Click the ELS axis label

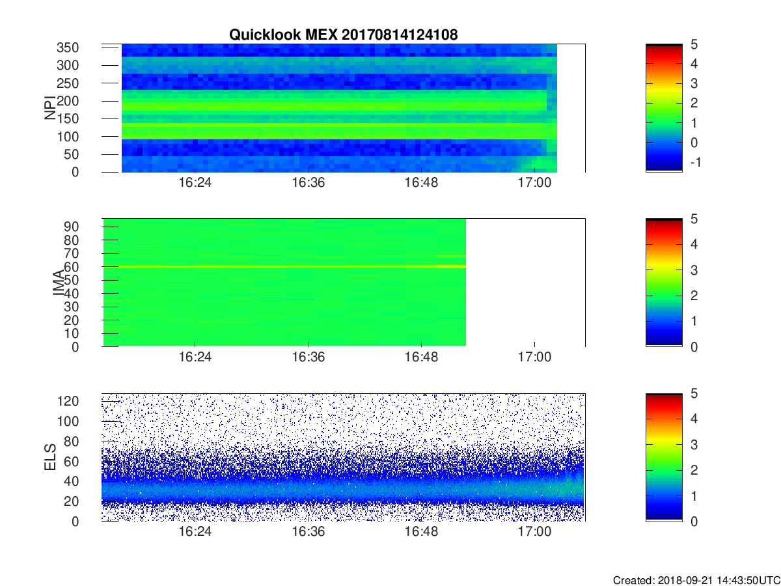coord(49,457)
